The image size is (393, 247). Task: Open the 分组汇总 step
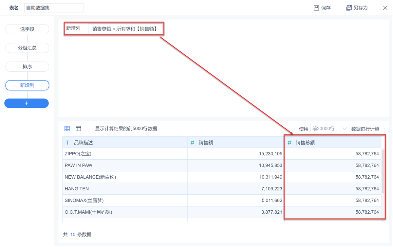pos(27,48)
